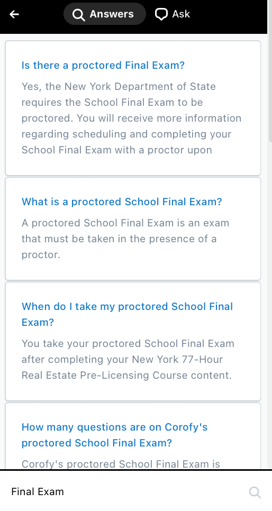Open 'How many questions are on Corofy's' question
Image resolution: width=272 pixels, height=511 pixels.
tap(114, 435)
